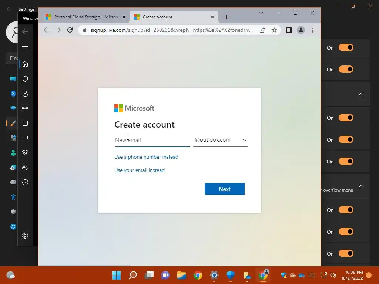Reload the Create account page
Viewport: 379px width, 284px height.
click(x=70, y=30)
